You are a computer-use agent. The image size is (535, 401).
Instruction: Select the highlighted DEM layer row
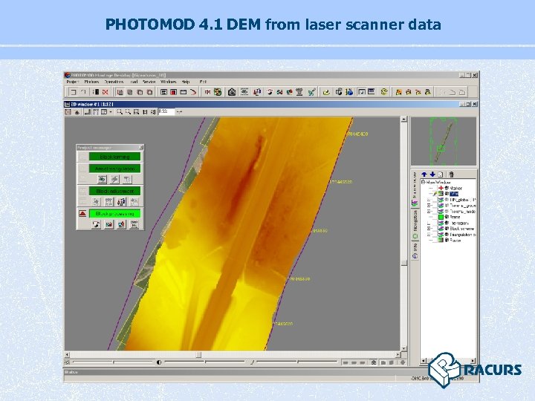click(x=454, y=194)
